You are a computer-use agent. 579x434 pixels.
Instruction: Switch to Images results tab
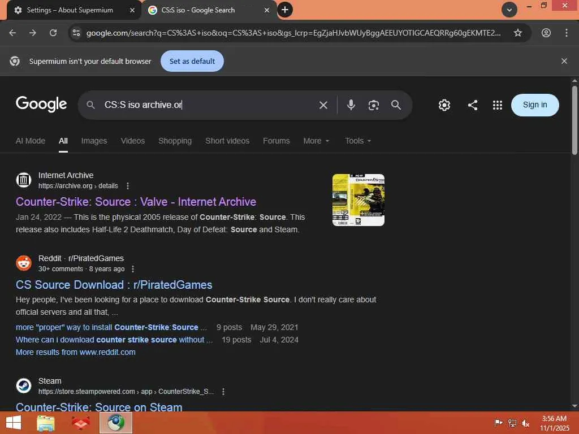click(94, 141)
